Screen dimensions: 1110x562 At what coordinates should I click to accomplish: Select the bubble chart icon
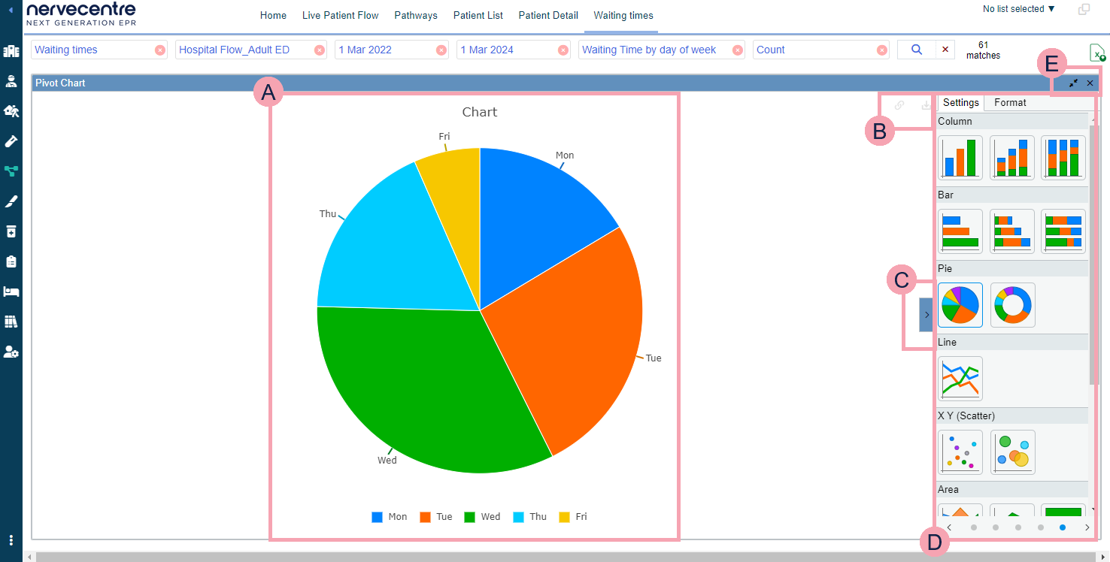(1012, 452)
